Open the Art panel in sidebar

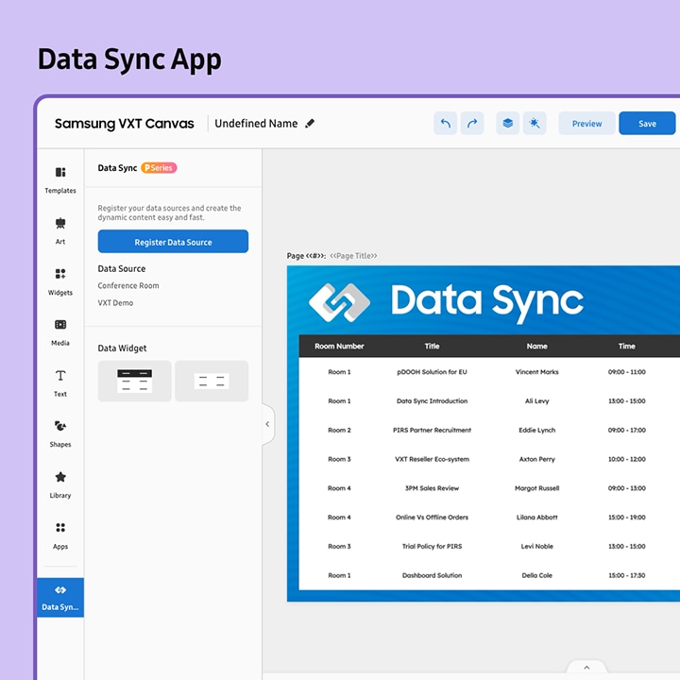click(60, 229)
